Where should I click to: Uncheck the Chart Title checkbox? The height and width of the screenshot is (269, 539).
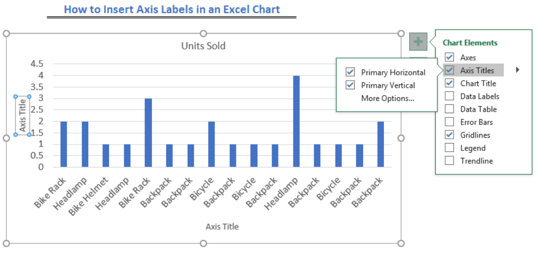[x=450, y=83]
